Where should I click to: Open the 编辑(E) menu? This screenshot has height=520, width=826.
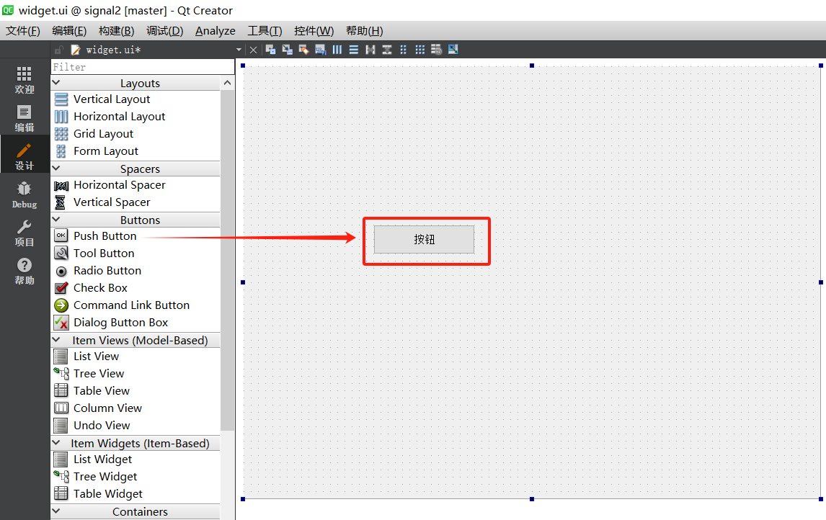(x=69, y=31)
